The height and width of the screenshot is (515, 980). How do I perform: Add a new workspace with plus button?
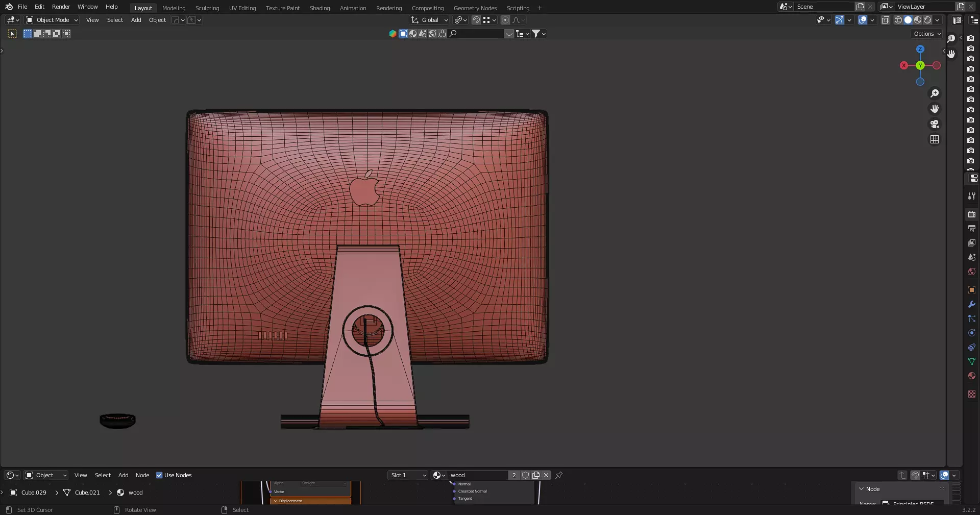(x=540, y=8)
